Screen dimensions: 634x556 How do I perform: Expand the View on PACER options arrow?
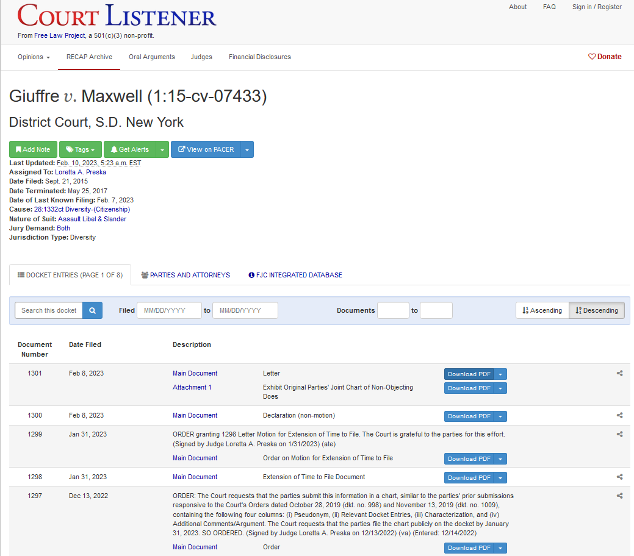tap(247, 149)
